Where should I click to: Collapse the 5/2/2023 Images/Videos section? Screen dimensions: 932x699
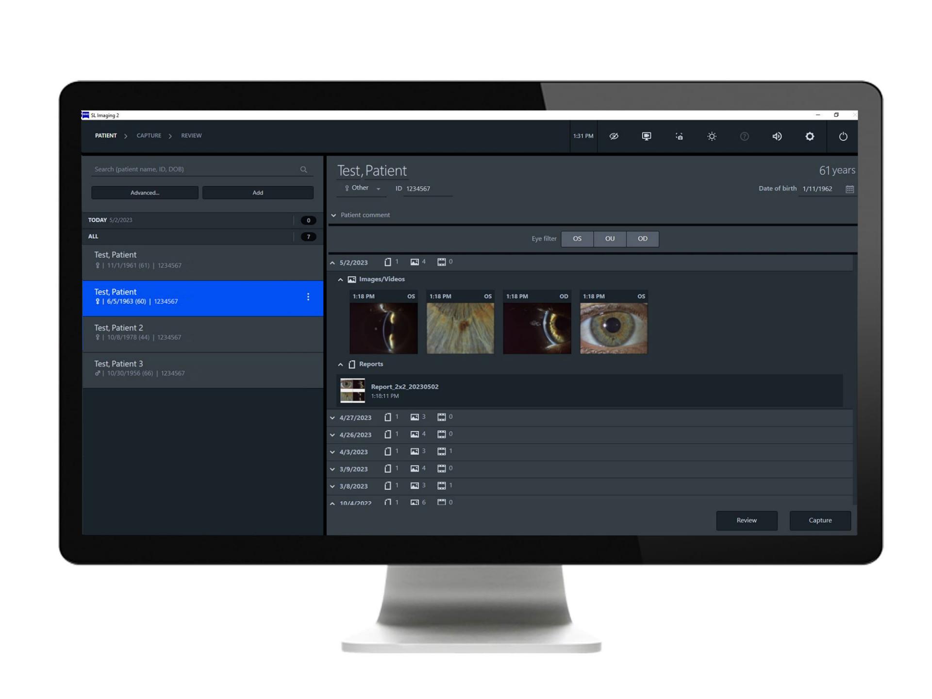pyautogui.click(x=340, y=279)
